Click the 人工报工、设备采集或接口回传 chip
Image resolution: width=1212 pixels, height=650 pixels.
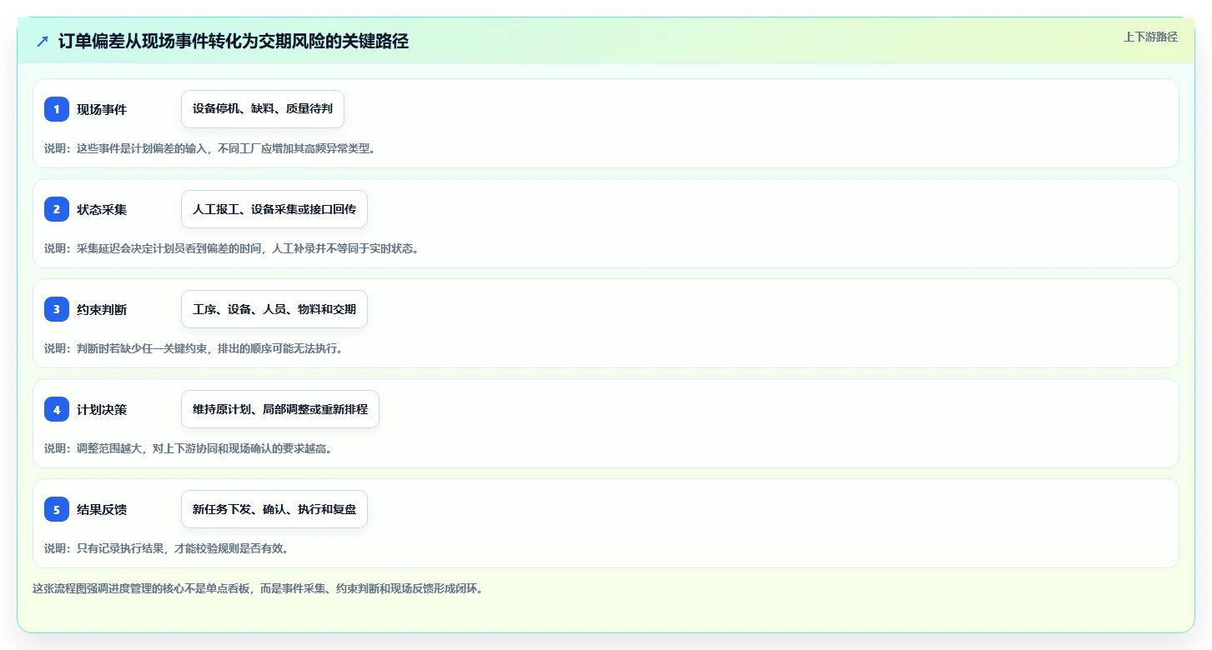[x=274, y=209]
